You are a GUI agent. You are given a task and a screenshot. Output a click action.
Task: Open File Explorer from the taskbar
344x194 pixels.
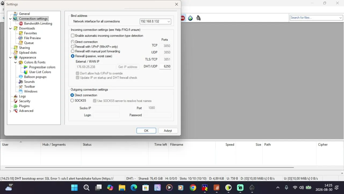pyautogui.click(x=122, y=188)
